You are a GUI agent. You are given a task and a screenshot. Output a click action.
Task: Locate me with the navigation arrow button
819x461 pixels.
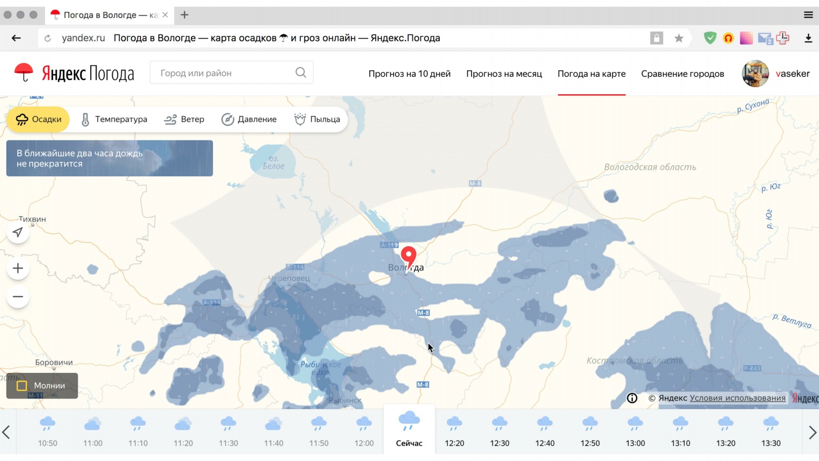(x=18, y=233)
